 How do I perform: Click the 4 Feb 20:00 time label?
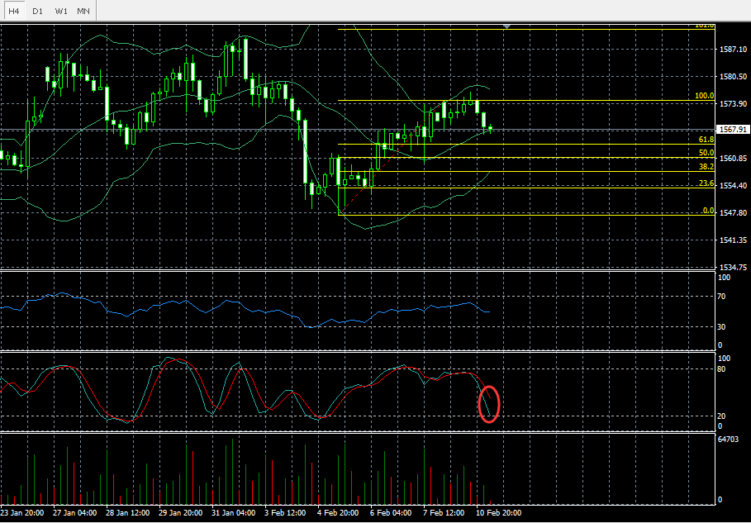click(338, 513)
